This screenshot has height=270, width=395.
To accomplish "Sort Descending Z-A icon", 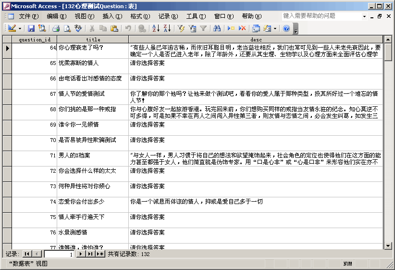I will tap(167, 28).
